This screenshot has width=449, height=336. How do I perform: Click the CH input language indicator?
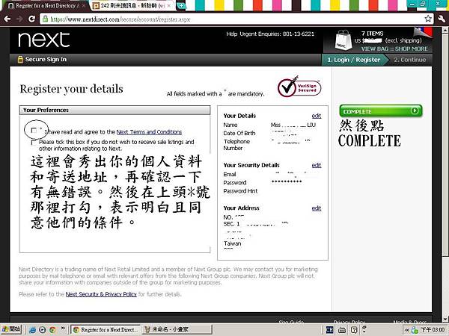tap(329, 330)
